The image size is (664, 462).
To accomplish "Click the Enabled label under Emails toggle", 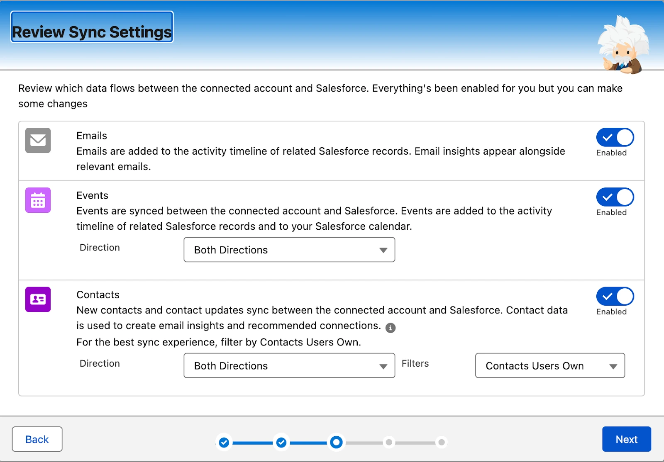I will click(x=611, y=153).
